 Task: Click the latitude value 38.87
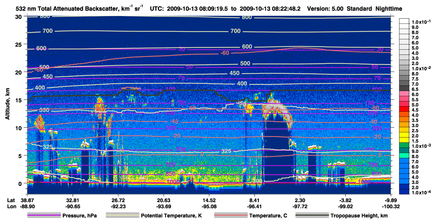tap(27, 200)
